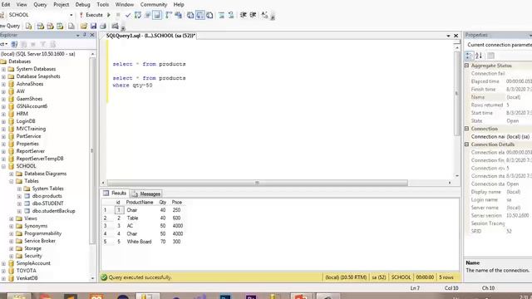Select the TOYOTA database
Viewport: 532px width, 299px height.
tap(26, 271)
